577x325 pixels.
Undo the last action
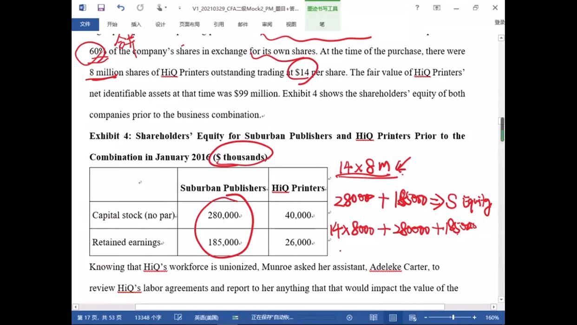(121, 8)
